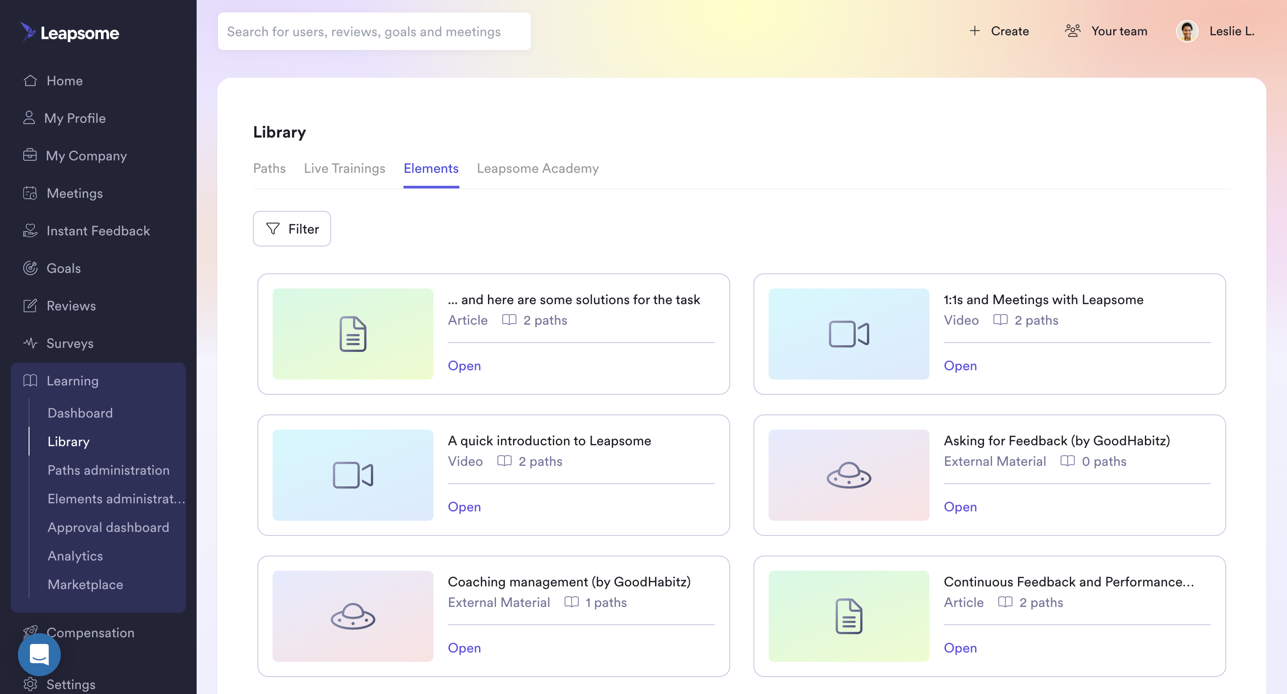Click the Create plus icon
The height and width of the screenshot is (694, 1287).
click(x=974, y=31)
